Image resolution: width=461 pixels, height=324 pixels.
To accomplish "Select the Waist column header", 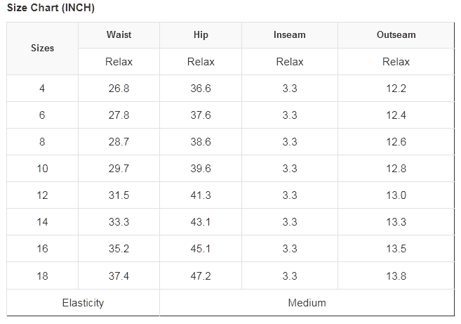I will pyautogui.click(x=119, y=34).
